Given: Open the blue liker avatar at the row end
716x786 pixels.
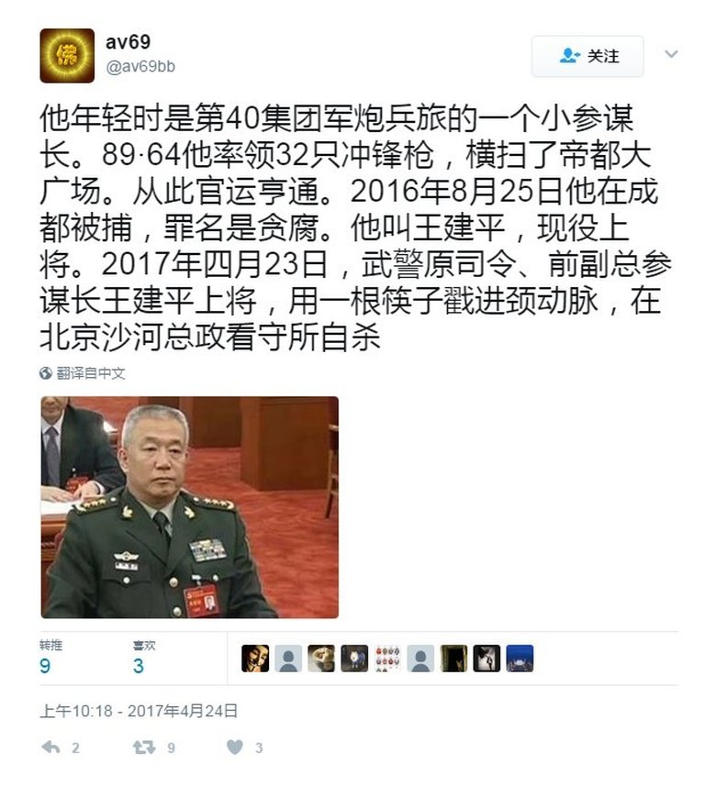Looking at the screenshot, I should coord(520,659).
